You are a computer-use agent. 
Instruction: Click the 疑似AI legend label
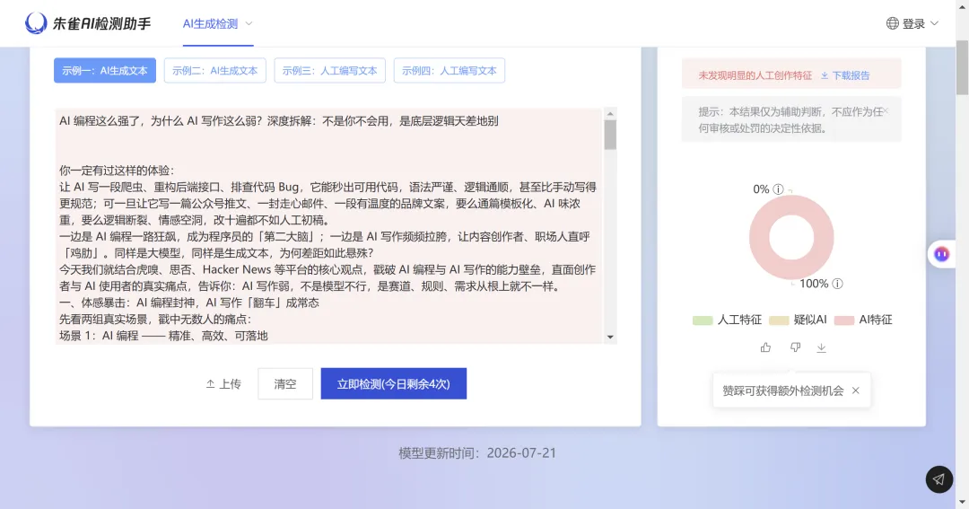810,320
